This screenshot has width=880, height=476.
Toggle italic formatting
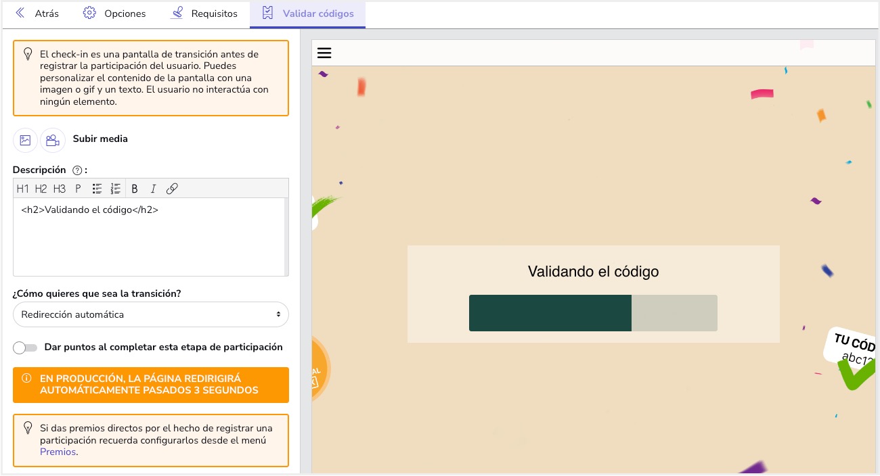tap(153, 189)
